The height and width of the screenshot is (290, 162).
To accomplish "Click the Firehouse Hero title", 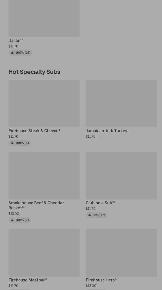I will point(101,280).
